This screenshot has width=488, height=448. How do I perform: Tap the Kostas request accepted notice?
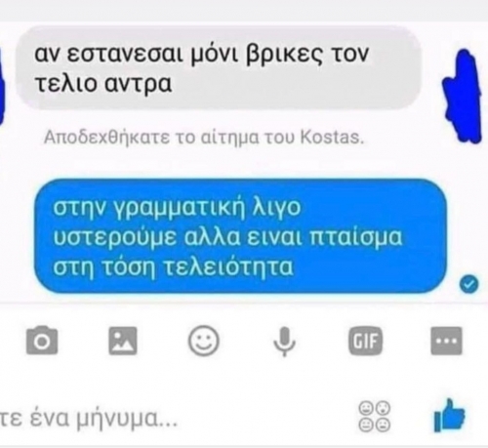coord(204,138)
